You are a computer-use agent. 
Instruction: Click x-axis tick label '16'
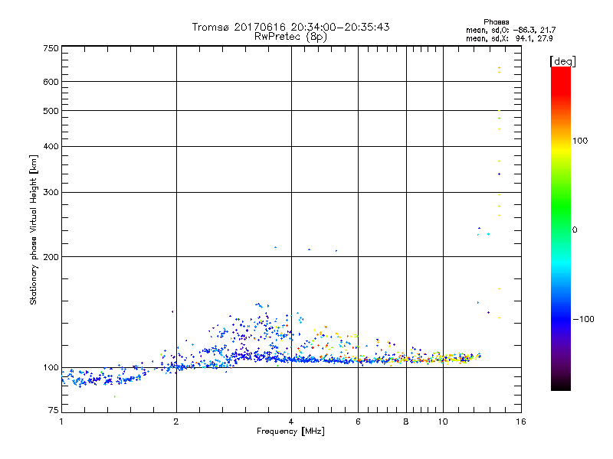pyautogui.click(x=521, y=422)
